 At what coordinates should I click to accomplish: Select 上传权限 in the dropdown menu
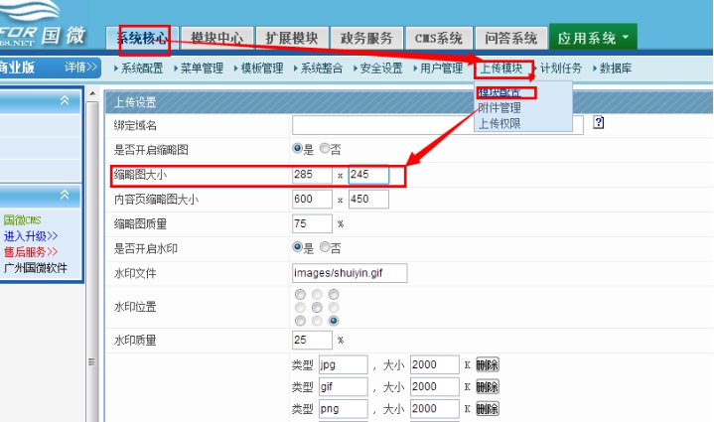(499, 123)
